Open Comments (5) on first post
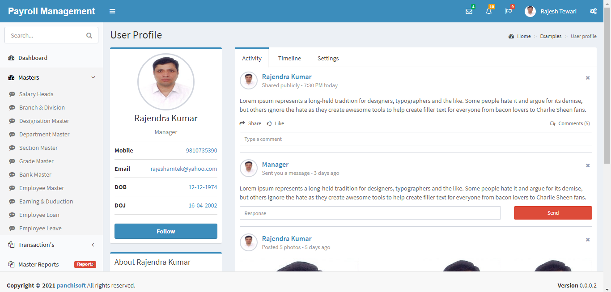 (x=570, y=123)
